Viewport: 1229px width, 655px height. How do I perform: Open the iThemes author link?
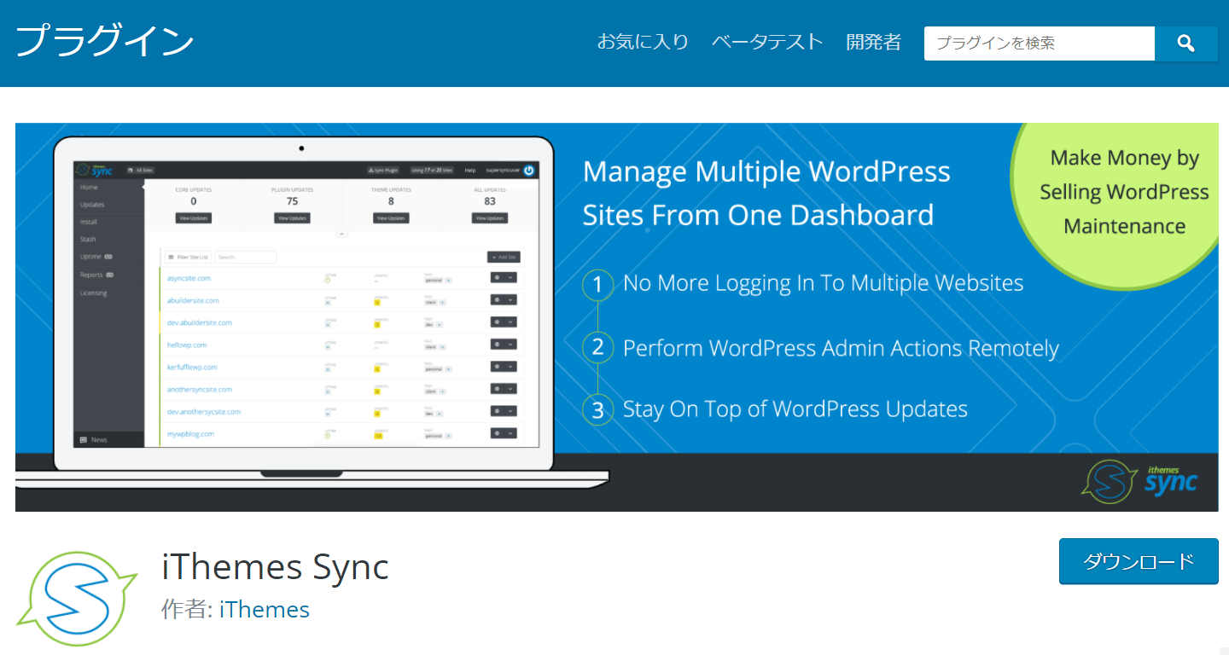click(x=265, y=610)
